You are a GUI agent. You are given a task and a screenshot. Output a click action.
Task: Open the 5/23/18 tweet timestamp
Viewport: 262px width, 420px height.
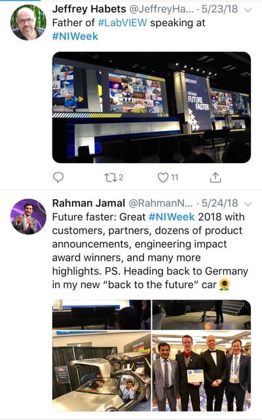219,9
